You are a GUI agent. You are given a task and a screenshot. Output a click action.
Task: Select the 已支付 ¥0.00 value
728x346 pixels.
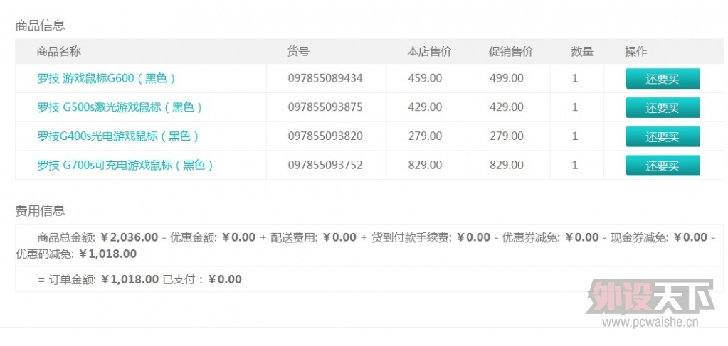tap(225, 279)
